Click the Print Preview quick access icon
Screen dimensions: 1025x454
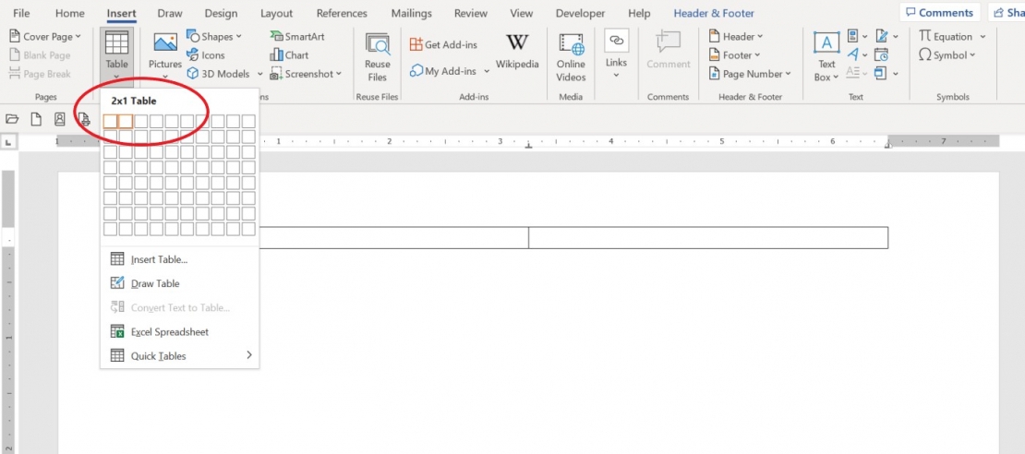[x=84, y=119]
